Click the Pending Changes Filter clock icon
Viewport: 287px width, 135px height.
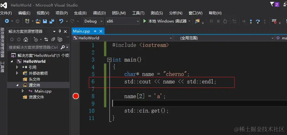pos(36,39)
